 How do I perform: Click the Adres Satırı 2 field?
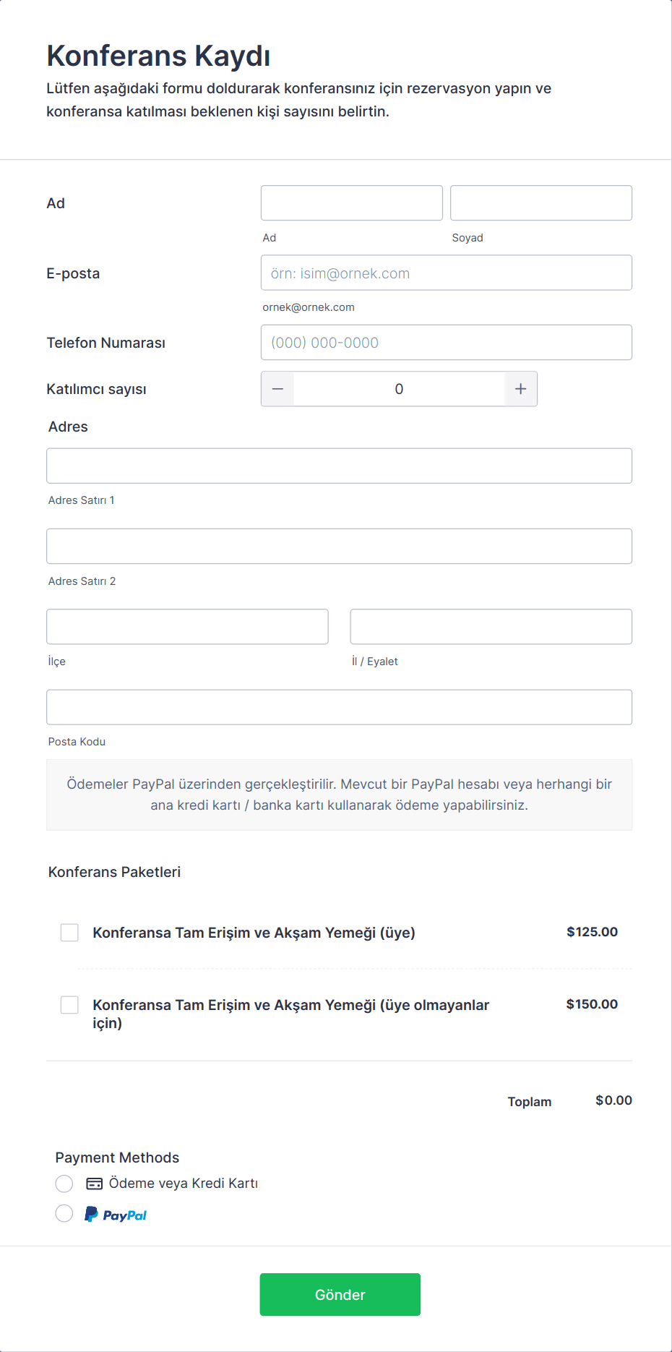tap(339, 547)
